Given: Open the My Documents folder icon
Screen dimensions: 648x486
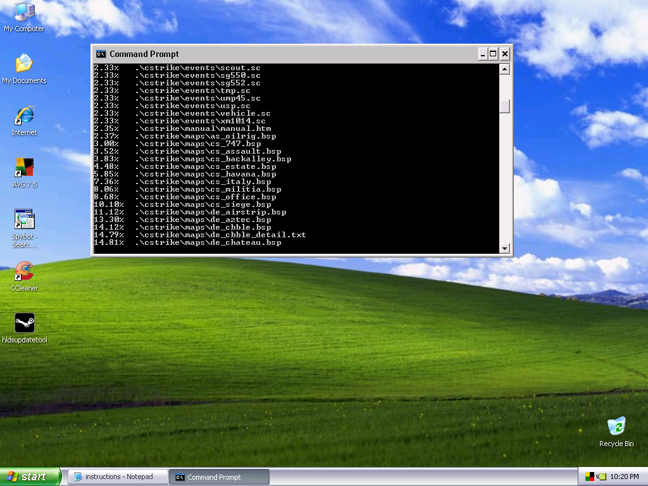Looking at the screenshot, I should click(24, 68).
